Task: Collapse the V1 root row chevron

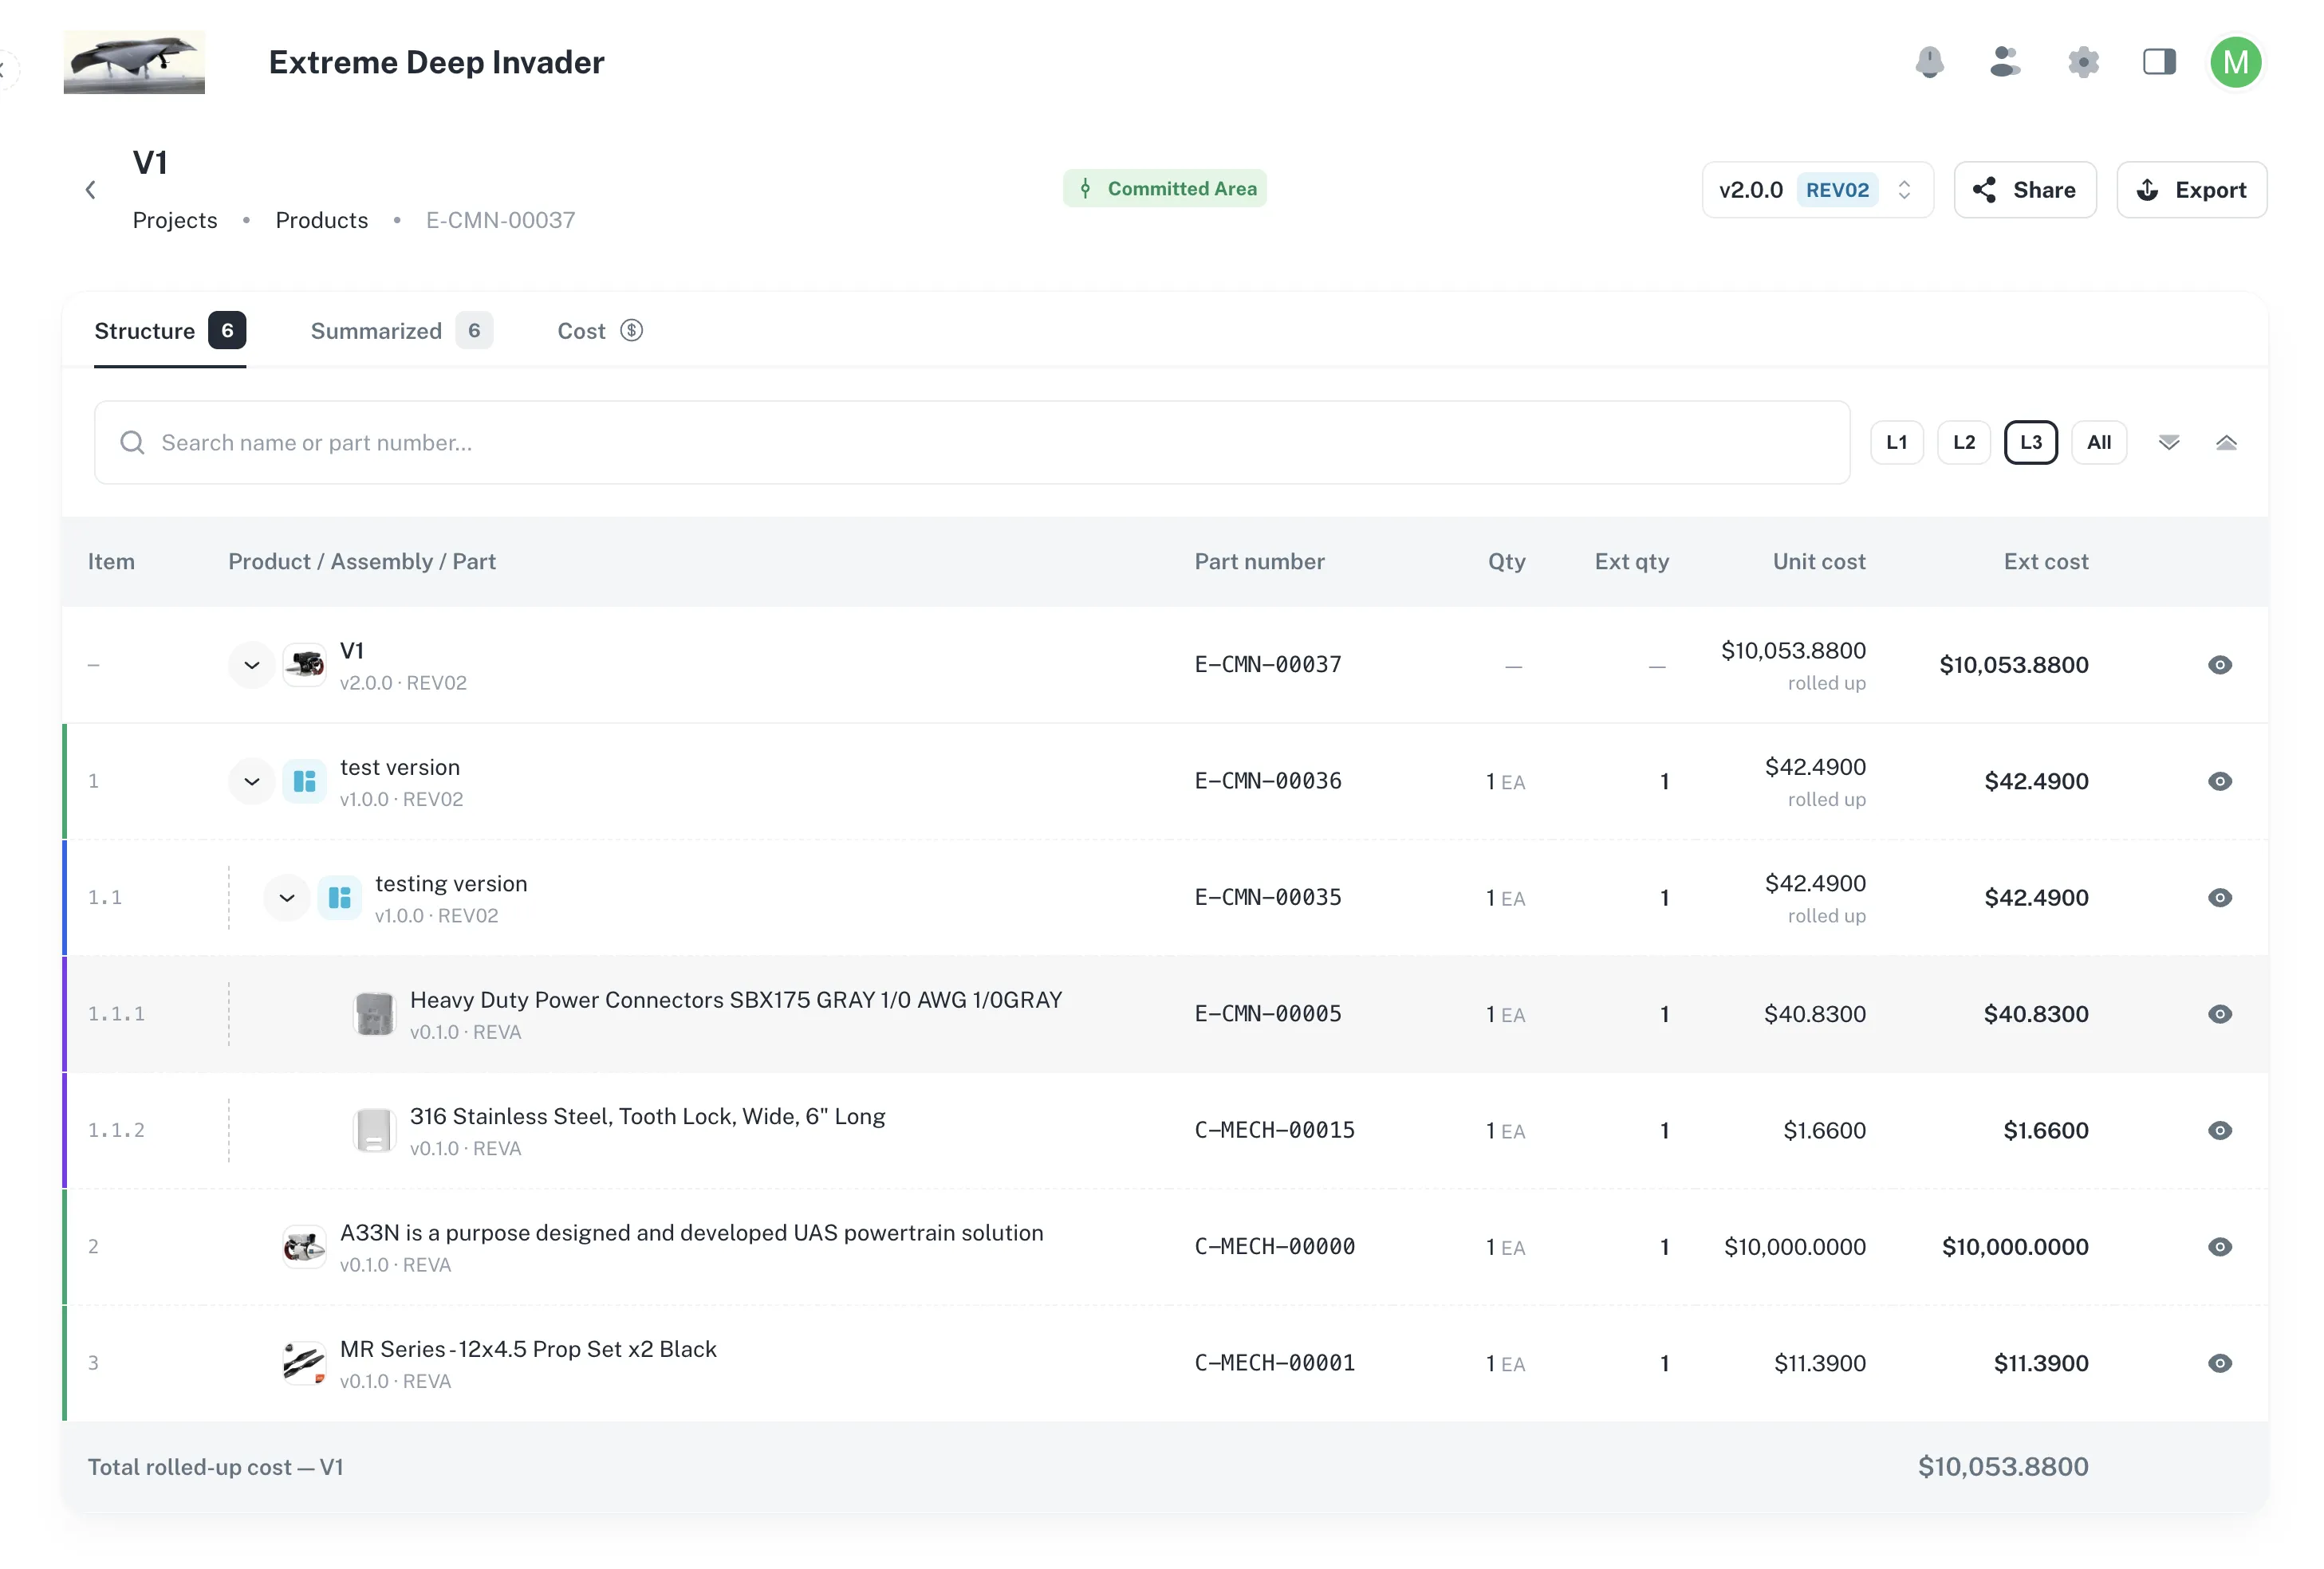Action: (x=251, y=665)
